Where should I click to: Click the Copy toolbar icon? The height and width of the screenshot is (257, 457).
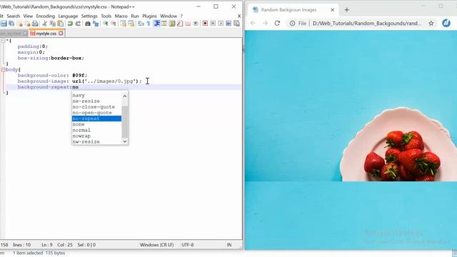(53, 24)
